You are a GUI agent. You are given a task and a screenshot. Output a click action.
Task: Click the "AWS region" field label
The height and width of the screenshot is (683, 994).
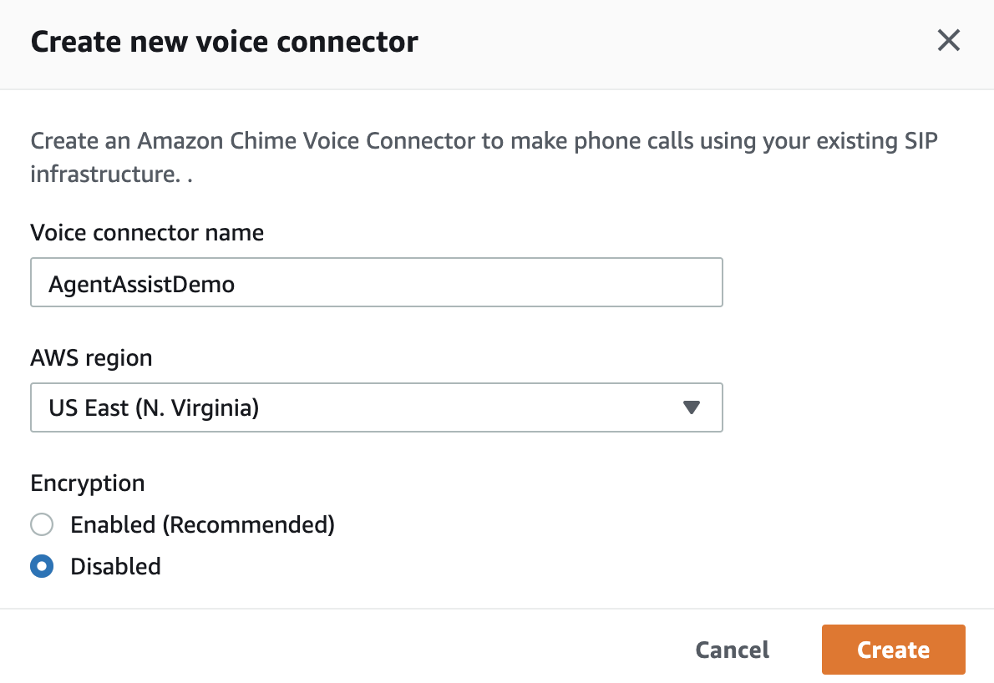tap(91, 358)
